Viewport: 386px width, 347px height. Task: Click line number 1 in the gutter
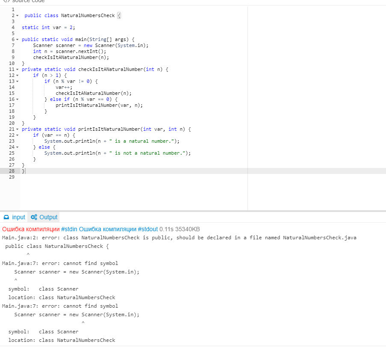tap(13, 9)
